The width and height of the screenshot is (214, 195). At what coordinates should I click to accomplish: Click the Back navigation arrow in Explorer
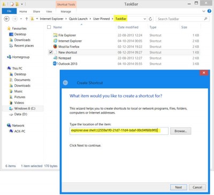(7, 19)
